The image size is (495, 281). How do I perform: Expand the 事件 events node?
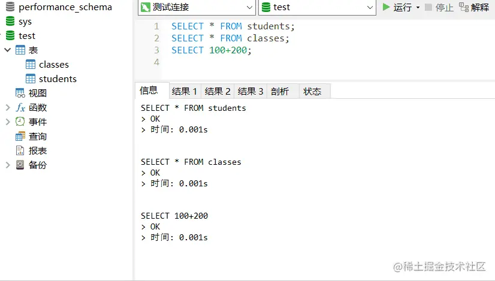(x=8, y=122)
